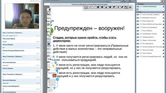Image resolution: width=166 pixels, height=93 pixels.
Task: Select the circle shape tool
Action: tap(102, 7)
